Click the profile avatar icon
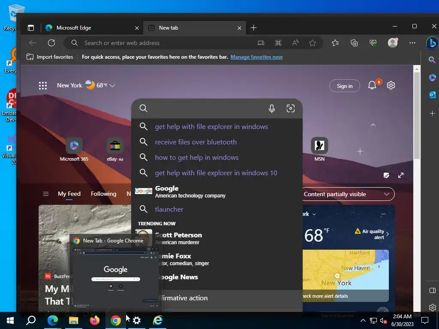 point(393,42)
